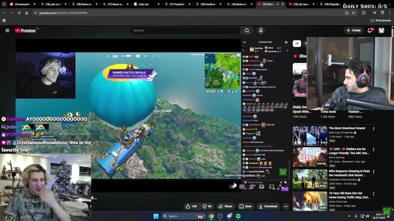Open Chrome apps grid in bookmarks bar

tap(4, 21)
